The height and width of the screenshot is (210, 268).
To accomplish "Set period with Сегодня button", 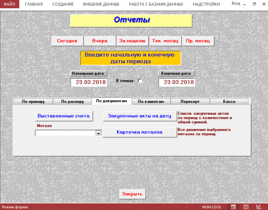I will tap(67, 41).
